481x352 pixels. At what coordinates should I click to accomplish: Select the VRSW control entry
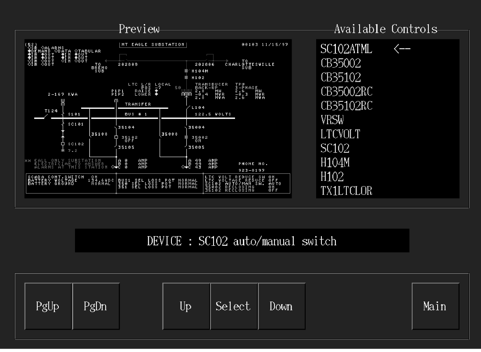pos(332,120)
